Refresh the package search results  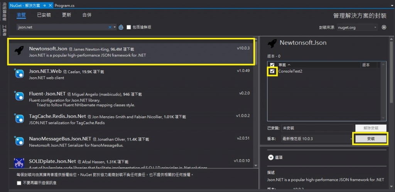pyautogui.click(x=121, y=27)
